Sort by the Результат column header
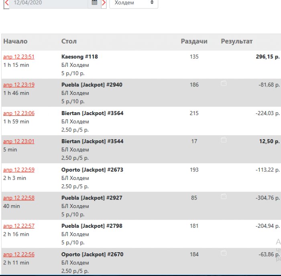The height and width of the screenshot is (276, 281). (237, 41)
